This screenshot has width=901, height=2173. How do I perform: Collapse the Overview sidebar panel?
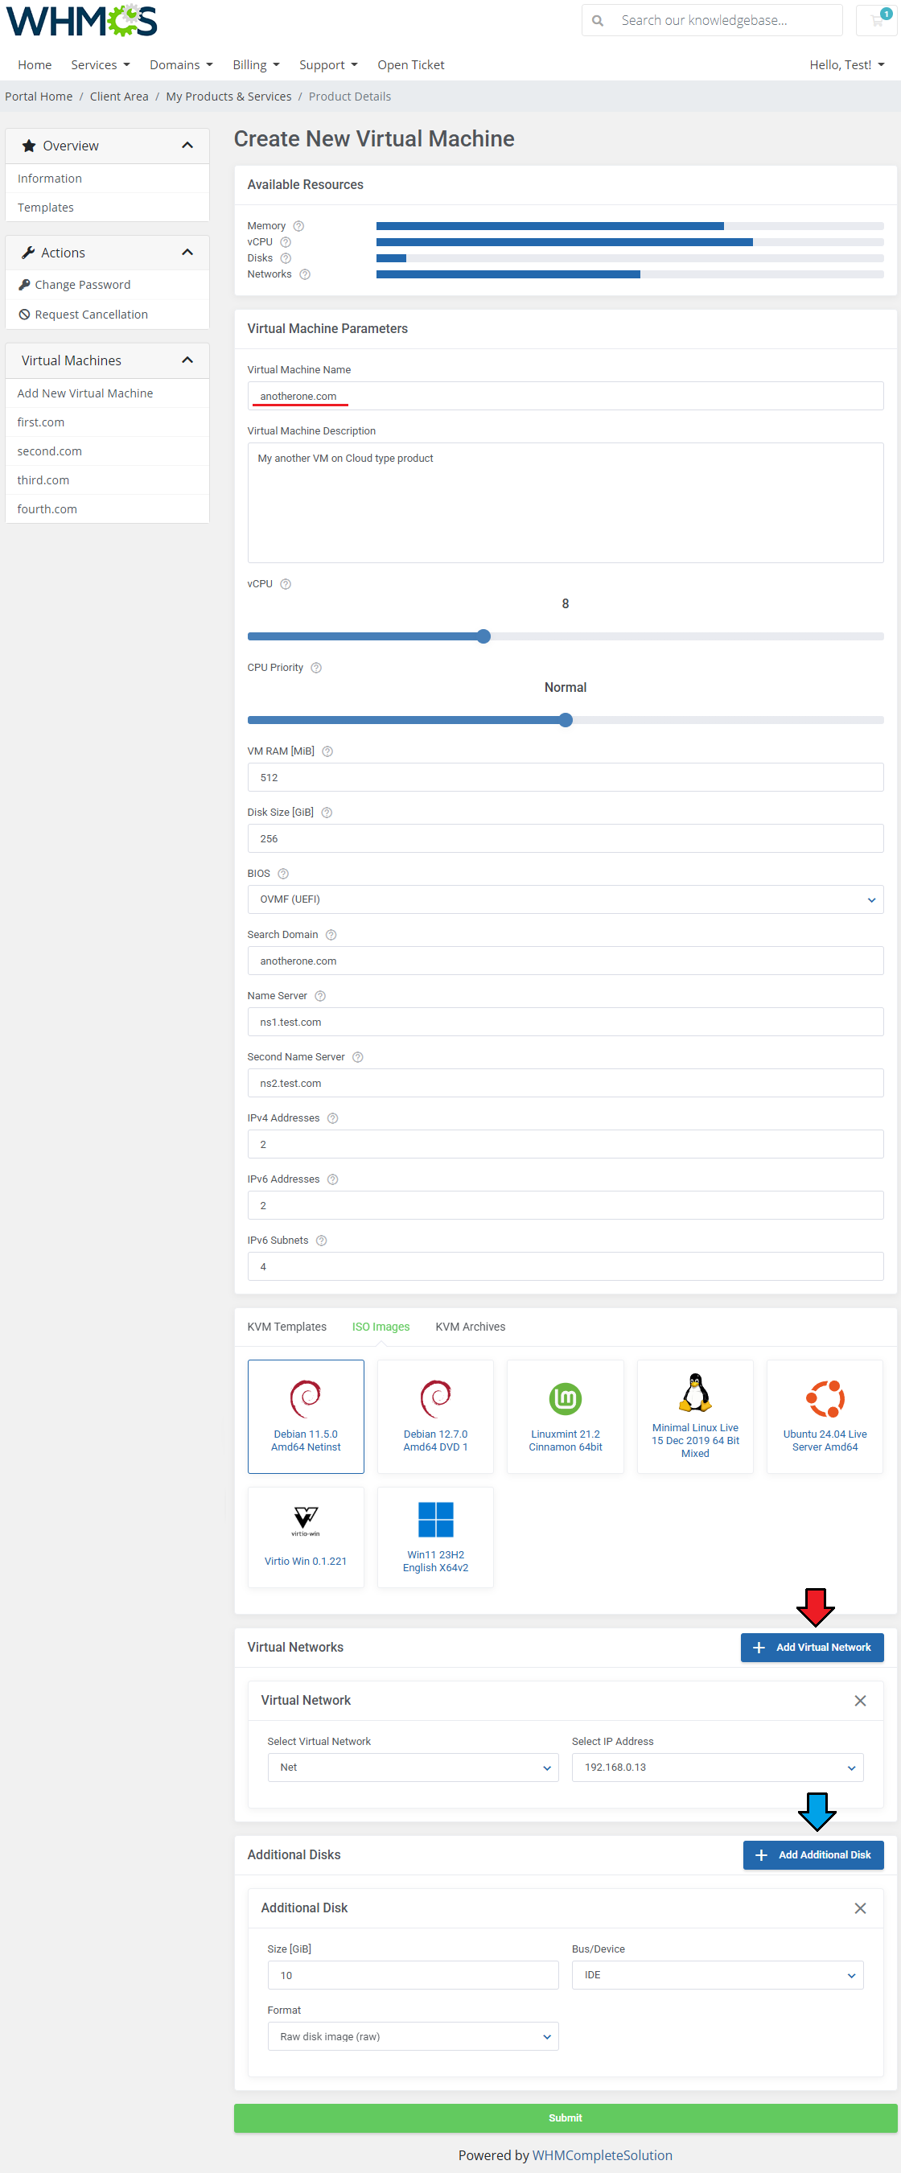pos(187,146)
